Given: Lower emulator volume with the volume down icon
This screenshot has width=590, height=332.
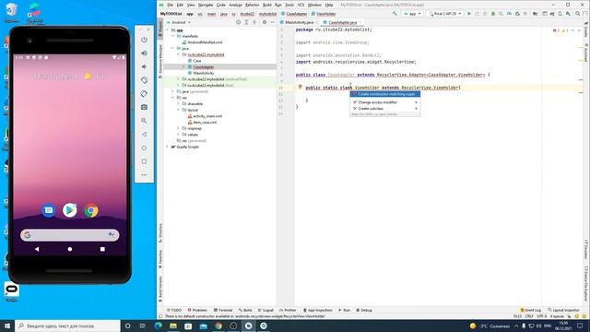Looking at the screenshot, I should (144, 66).
